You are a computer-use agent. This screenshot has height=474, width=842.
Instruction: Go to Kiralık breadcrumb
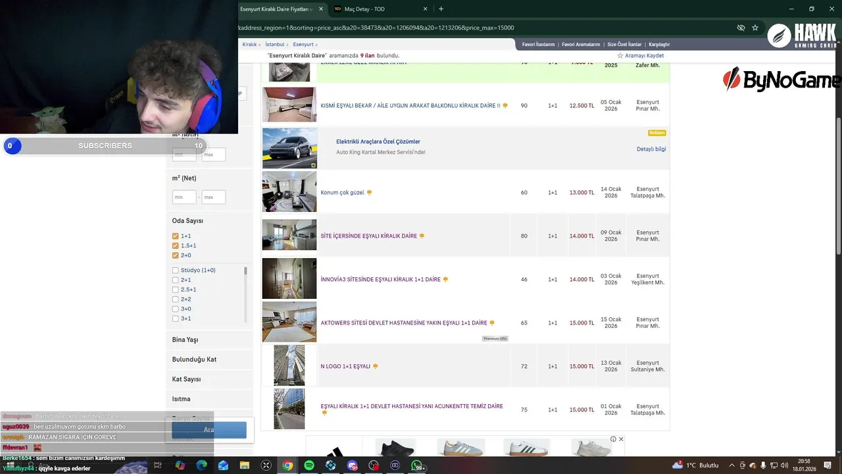(249, 44)
